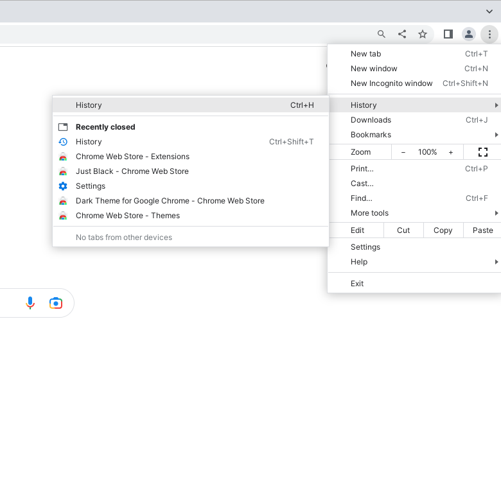Click the Paste button in Edit row
The height and width of the screenshot is (491, 501).
tap(482, 230)
